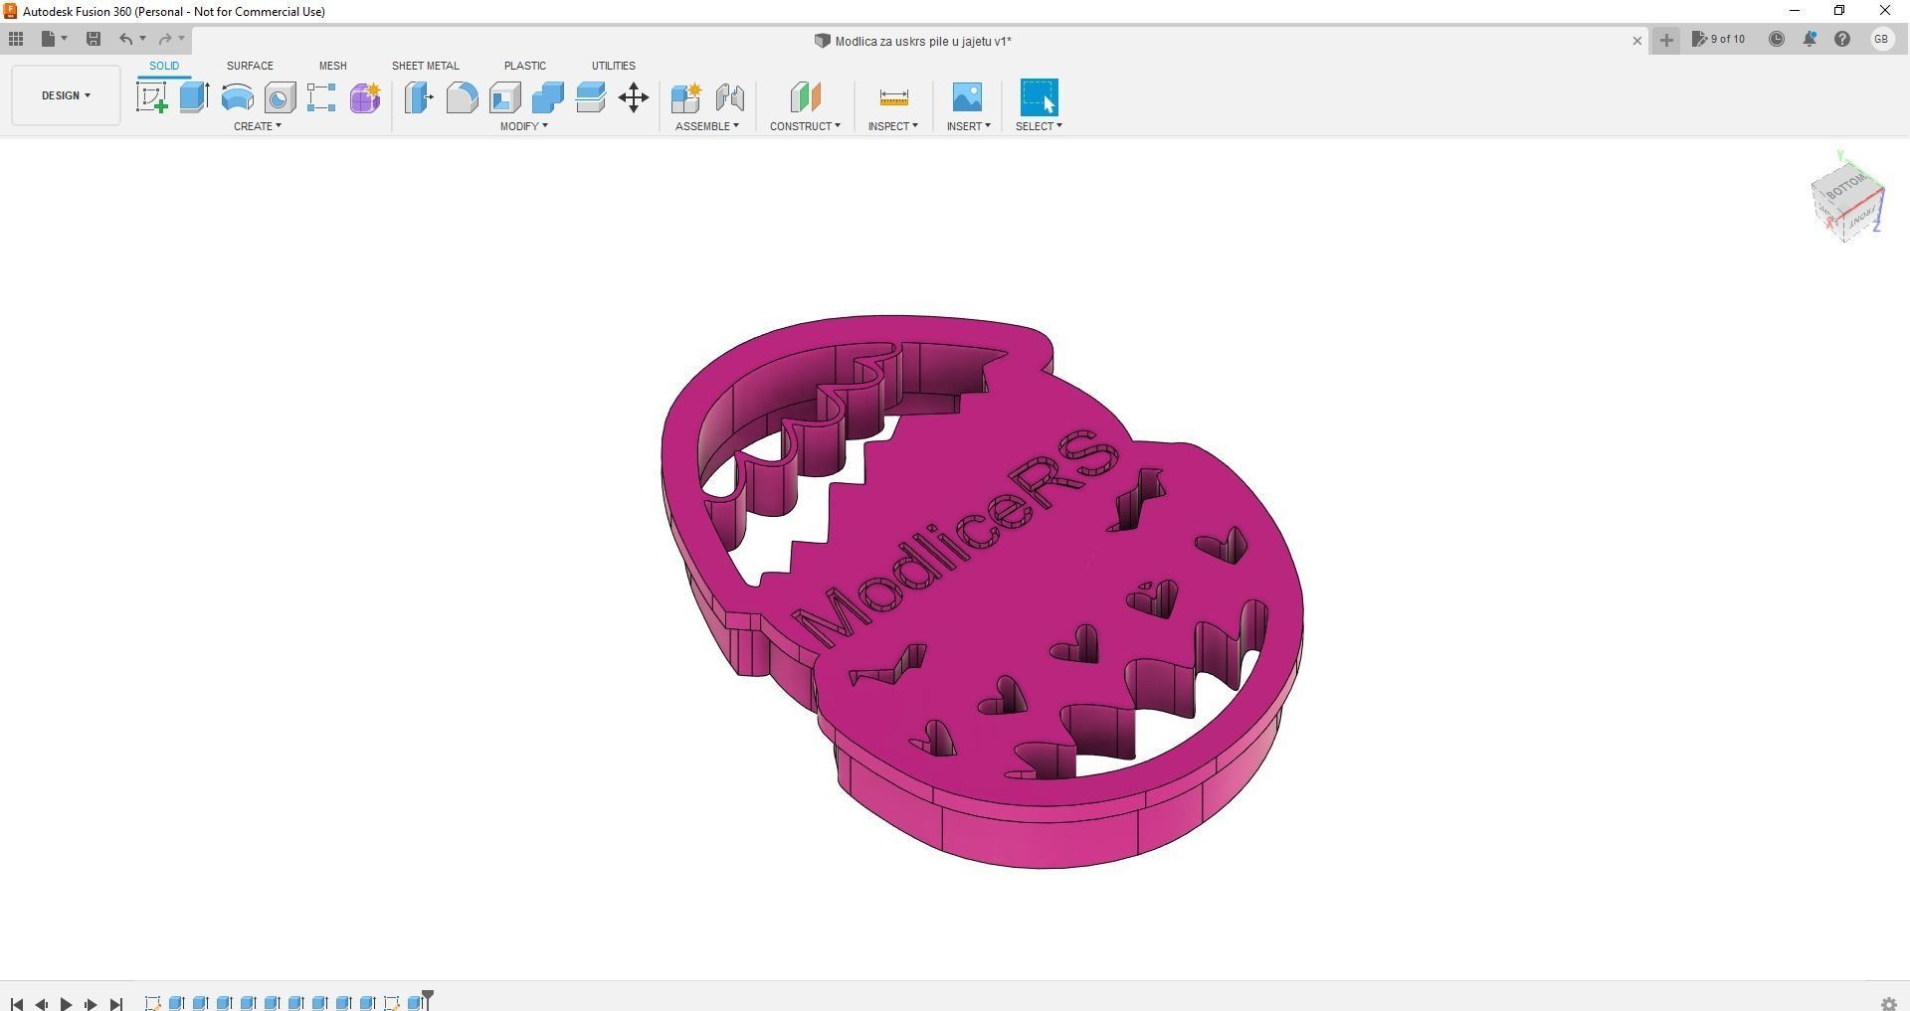Close the Modlica za uskrs document tab
The image size is (1910, 1011).
click(1637, 41)
